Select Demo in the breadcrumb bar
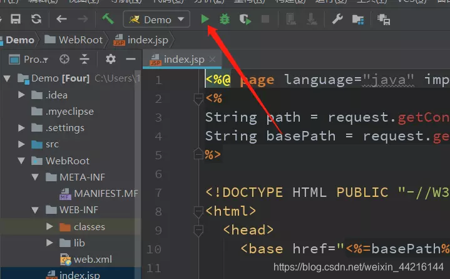The image size is (450, 279). click(20, 40)
